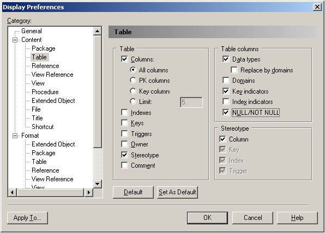Enable Replace by domains checkbox

point(234,70)
